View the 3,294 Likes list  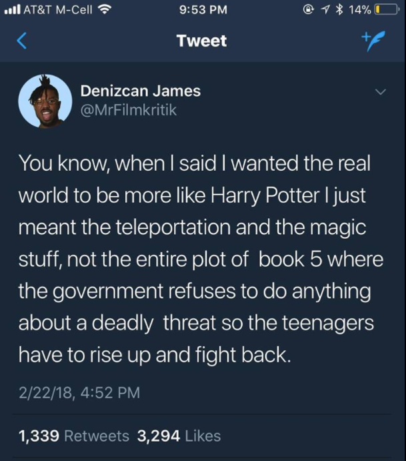(x=179, y=436)
